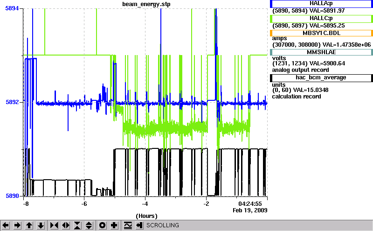Image resolution: width=373 pixels, height=231 pixels.
Task: Click the 04:24:55 timestamp label
Action: [250, 204]
